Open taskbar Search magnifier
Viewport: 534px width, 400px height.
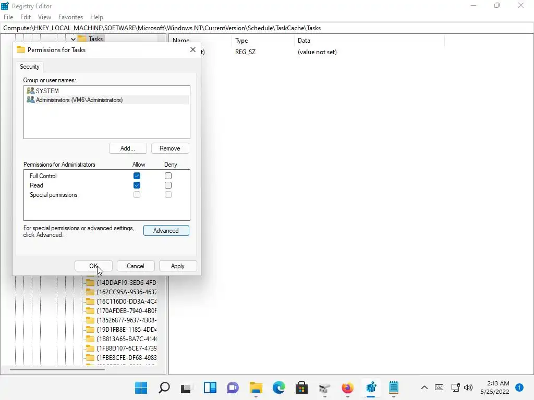164,387
